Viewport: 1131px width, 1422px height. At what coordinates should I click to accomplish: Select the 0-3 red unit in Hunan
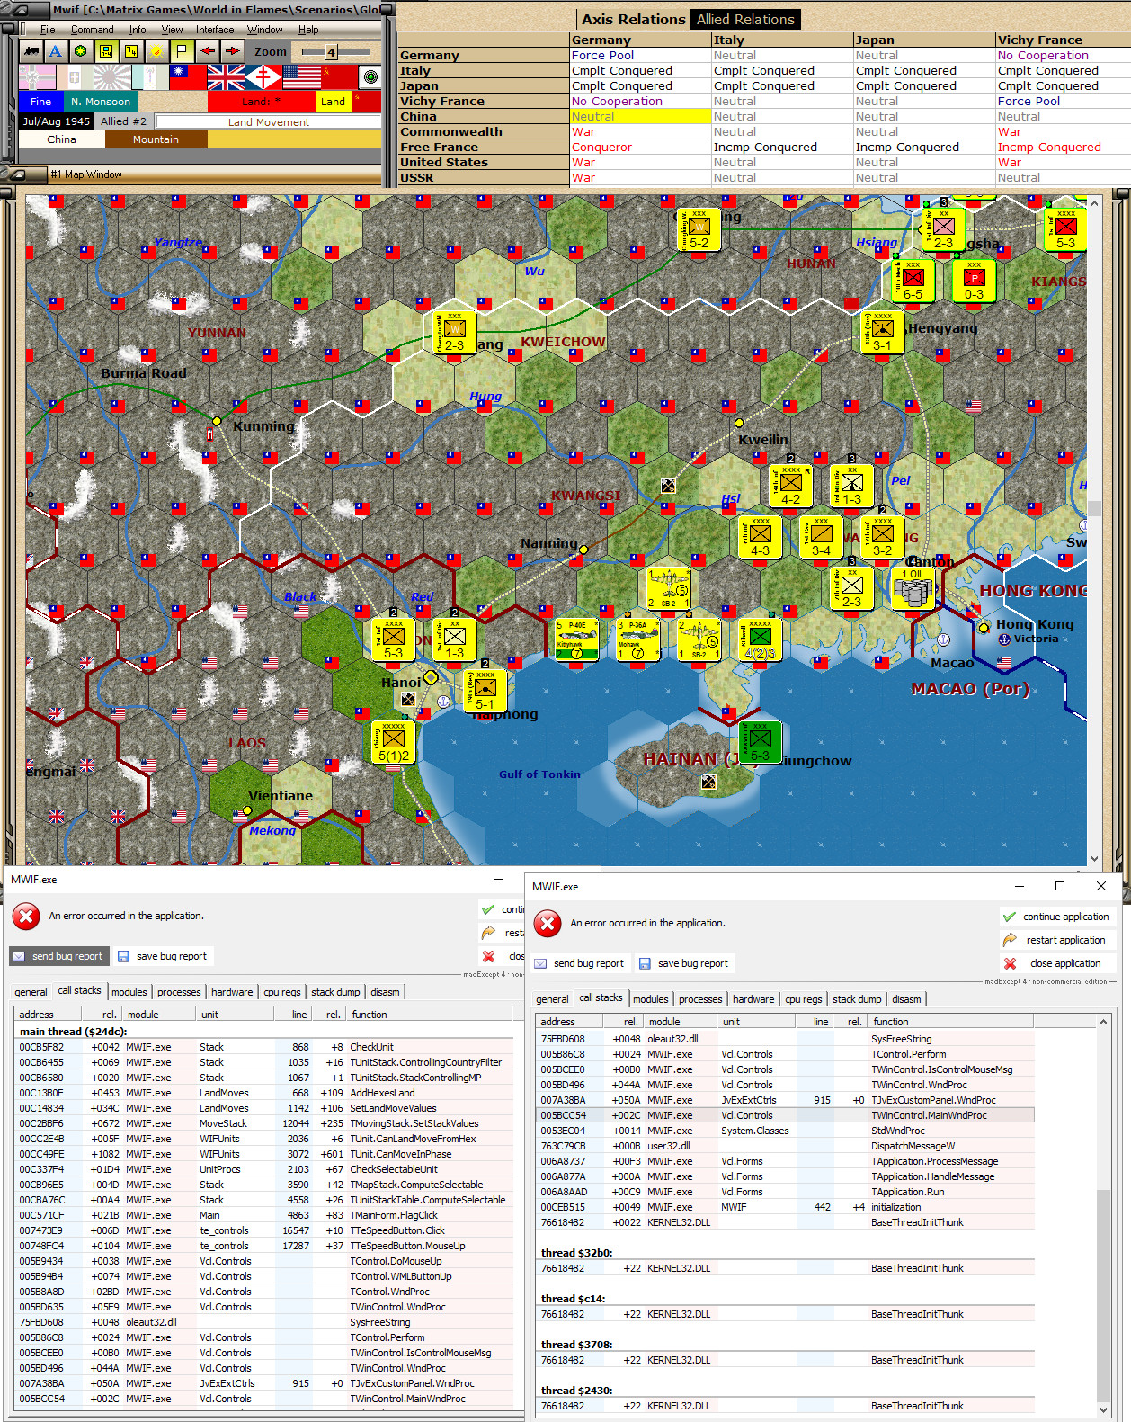coord(975,281)
